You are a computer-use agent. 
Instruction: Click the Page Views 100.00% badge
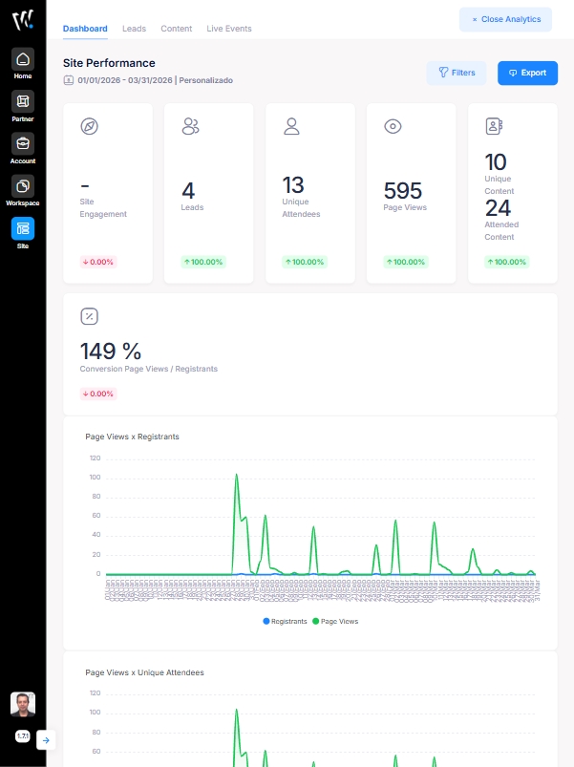(x=406, y=262)
